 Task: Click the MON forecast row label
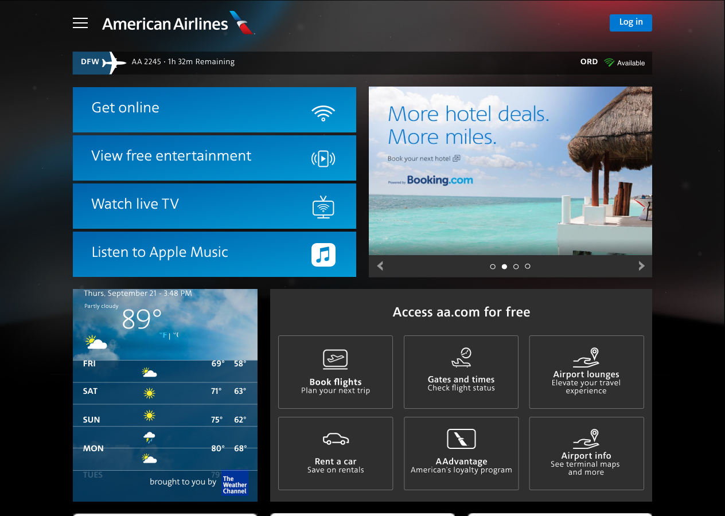click(93, 448)
